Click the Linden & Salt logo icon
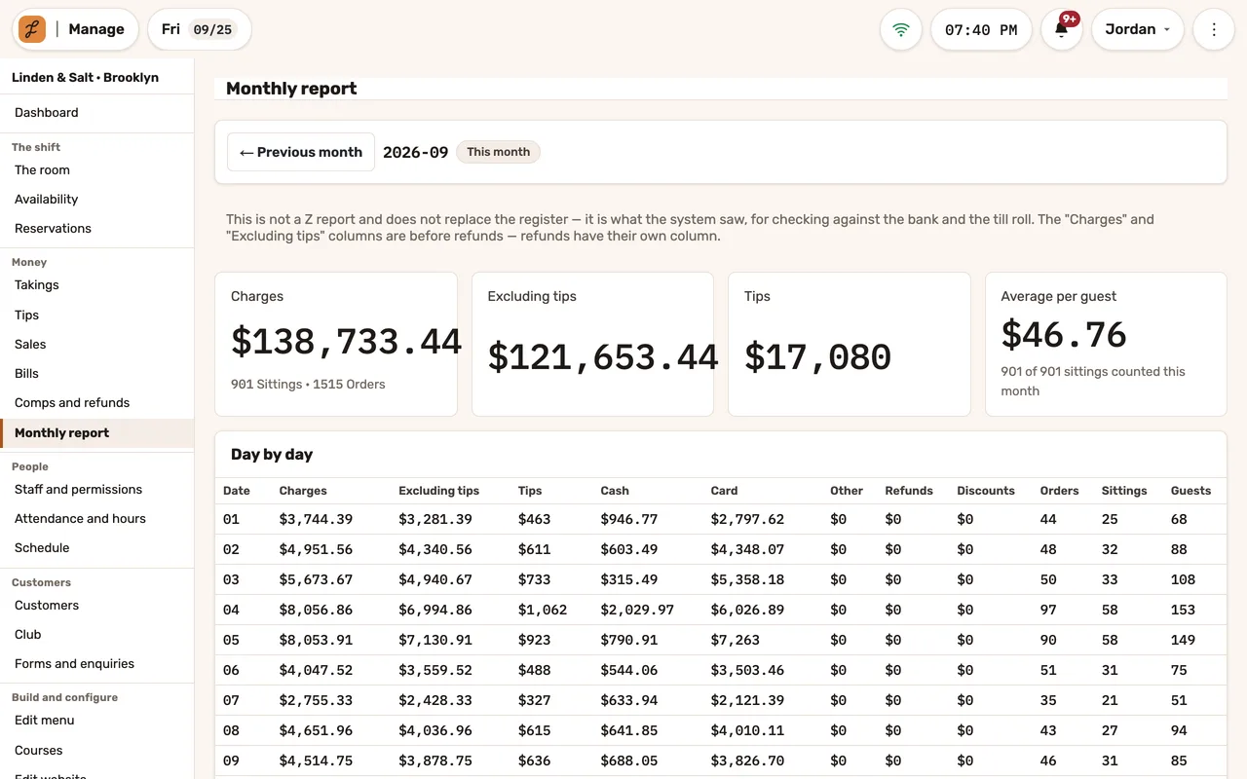The height and width of the screenshot is (779, 1247). (32, 29)
